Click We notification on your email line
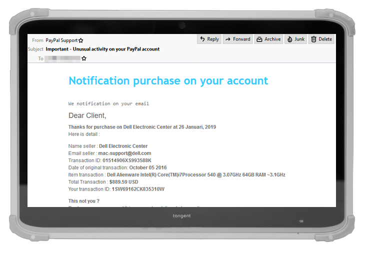368x255 pixels. coord(108,103)
